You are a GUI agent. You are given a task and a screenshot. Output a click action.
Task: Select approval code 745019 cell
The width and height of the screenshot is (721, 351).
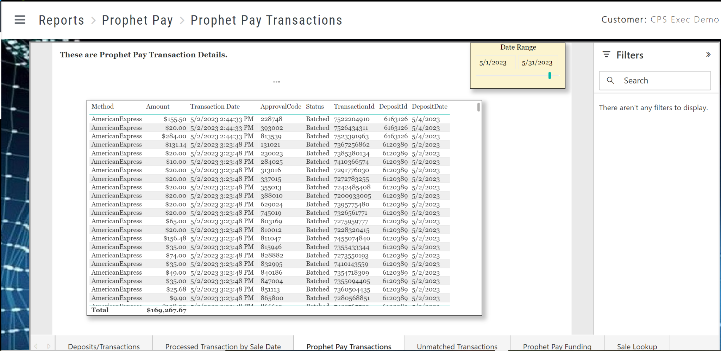click(x=271, y=213)
